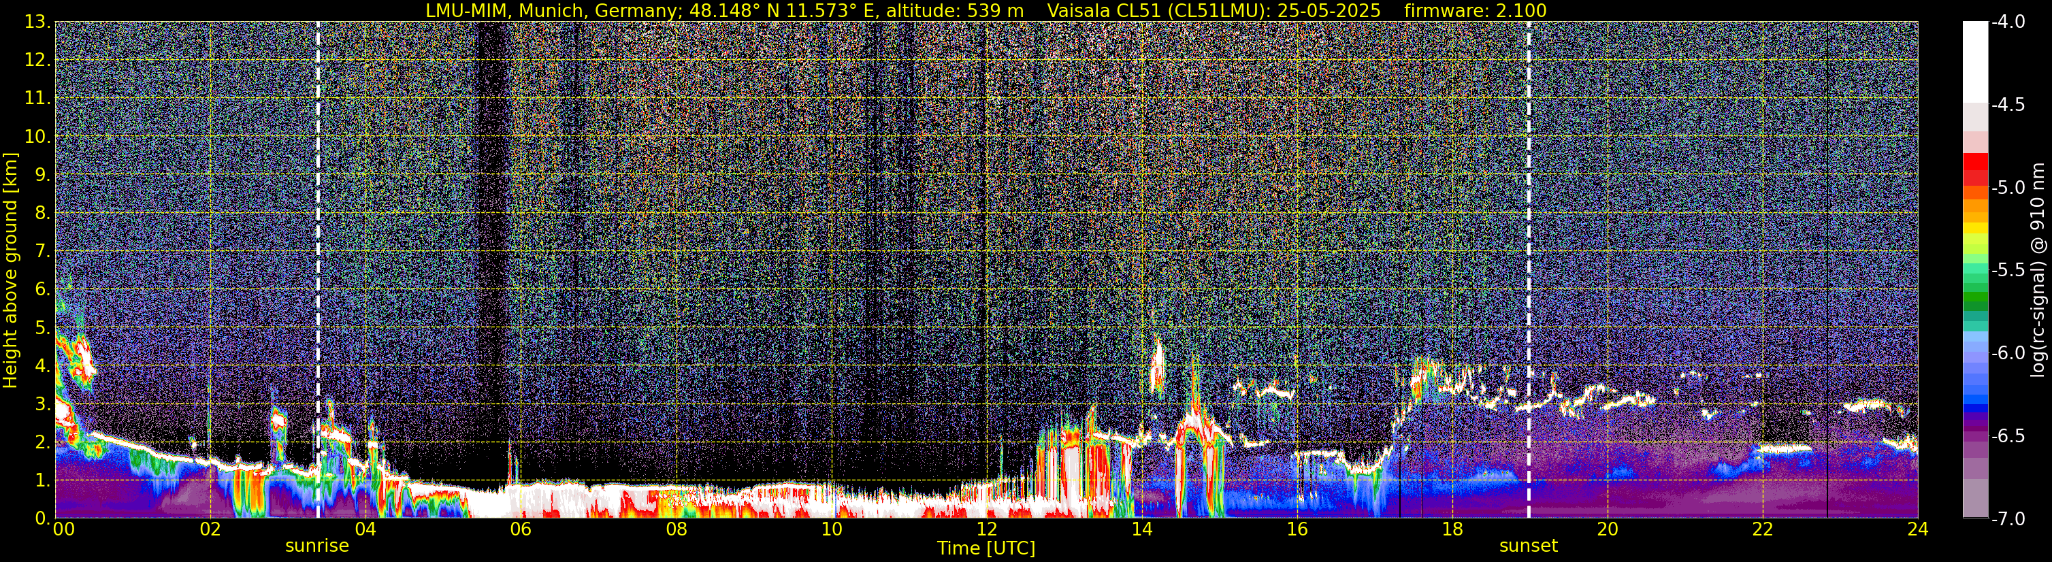Click the time axis tick '02'

click(210, 529)
